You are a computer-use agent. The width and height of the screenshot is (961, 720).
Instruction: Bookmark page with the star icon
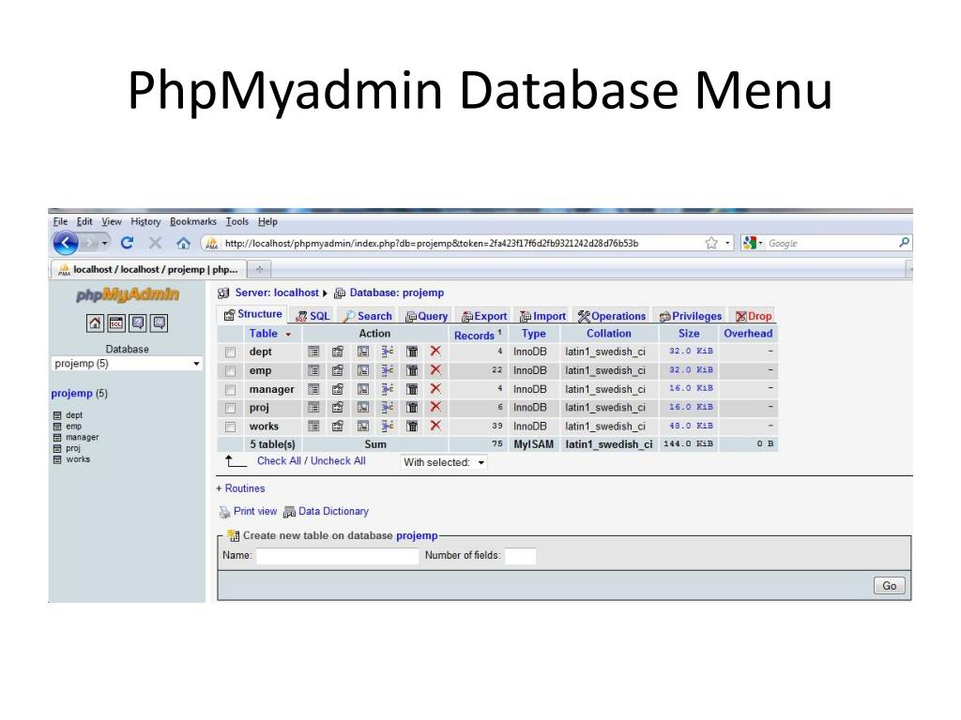711,243
